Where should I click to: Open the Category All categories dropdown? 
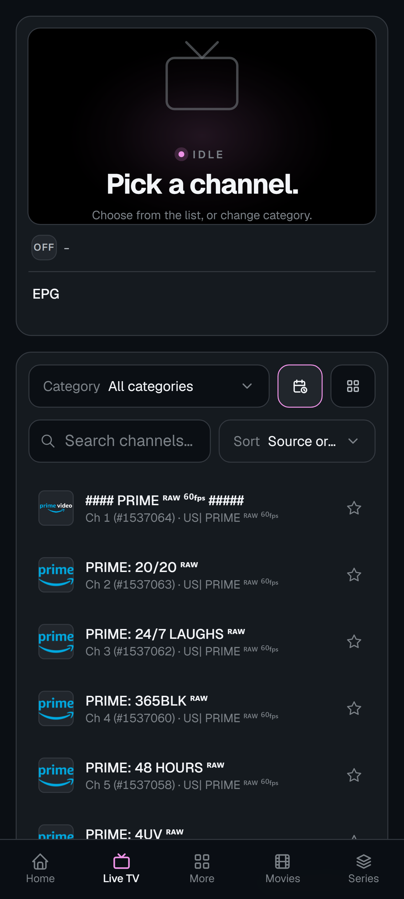click(x=149, y=386)
